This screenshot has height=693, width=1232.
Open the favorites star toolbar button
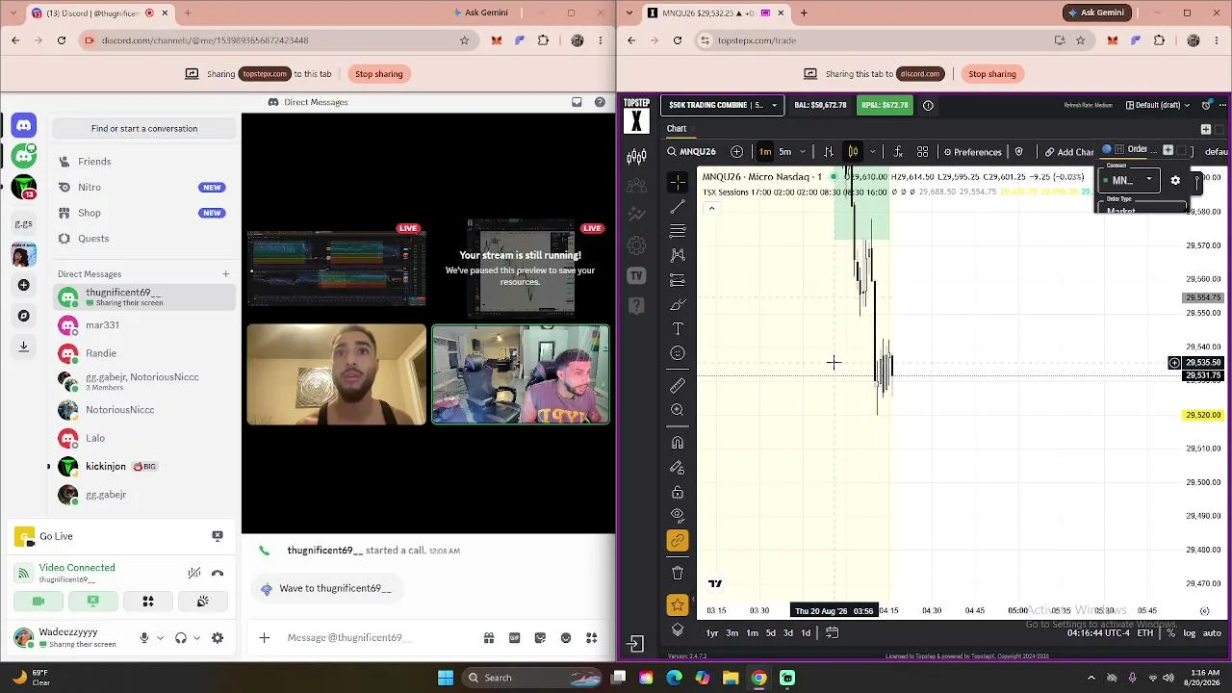[678, 605]
